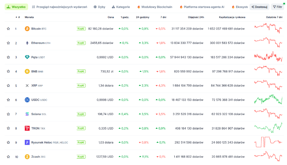
Task: Open the TRON 7-day sparkline chart
Action: coord(268,127)
